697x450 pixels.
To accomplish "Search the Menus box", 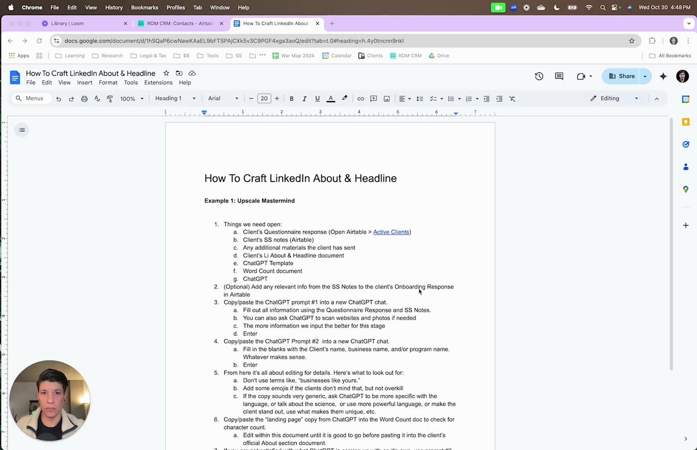I will click(31, 98).
